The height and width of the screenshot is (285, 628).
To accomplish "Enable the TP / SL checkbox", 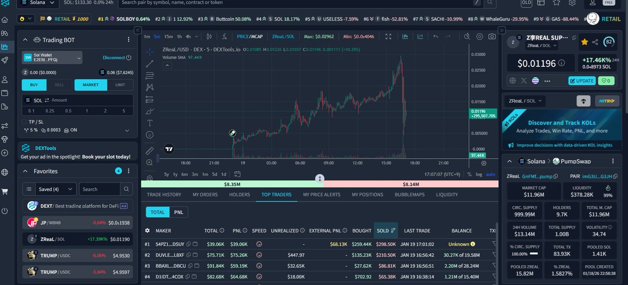I will click(25, 121).
